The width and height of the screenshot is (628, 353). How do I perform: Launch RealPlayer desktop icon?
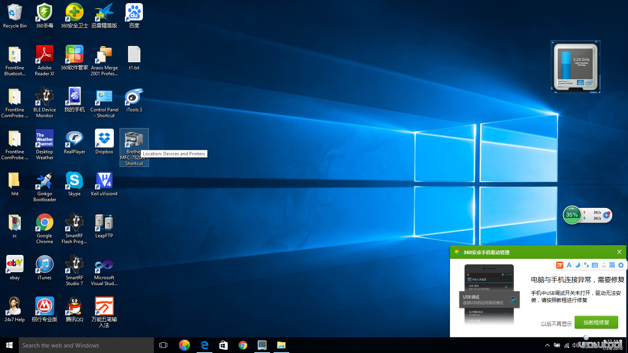(x=75, y=142)
